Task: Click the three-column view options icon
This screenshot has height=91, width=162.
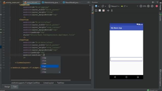Action: pyautogui.click(x=96, y=10)
